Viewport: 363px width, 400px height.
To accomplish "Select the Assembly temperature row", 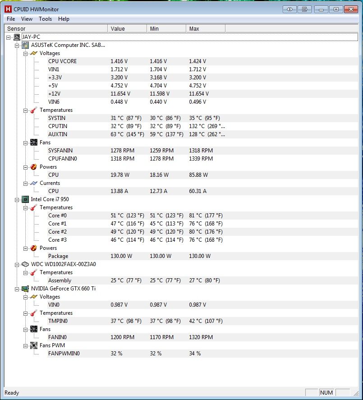I will point(202,280).
